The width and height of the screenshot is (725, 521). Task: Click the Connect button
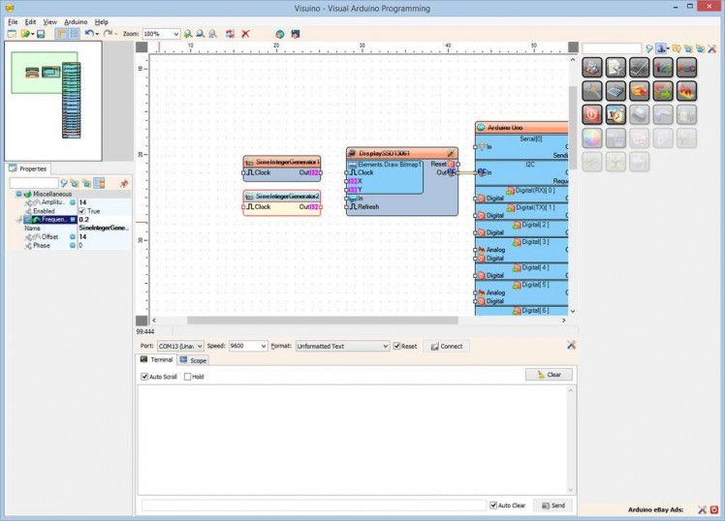[x=446, y=346]
